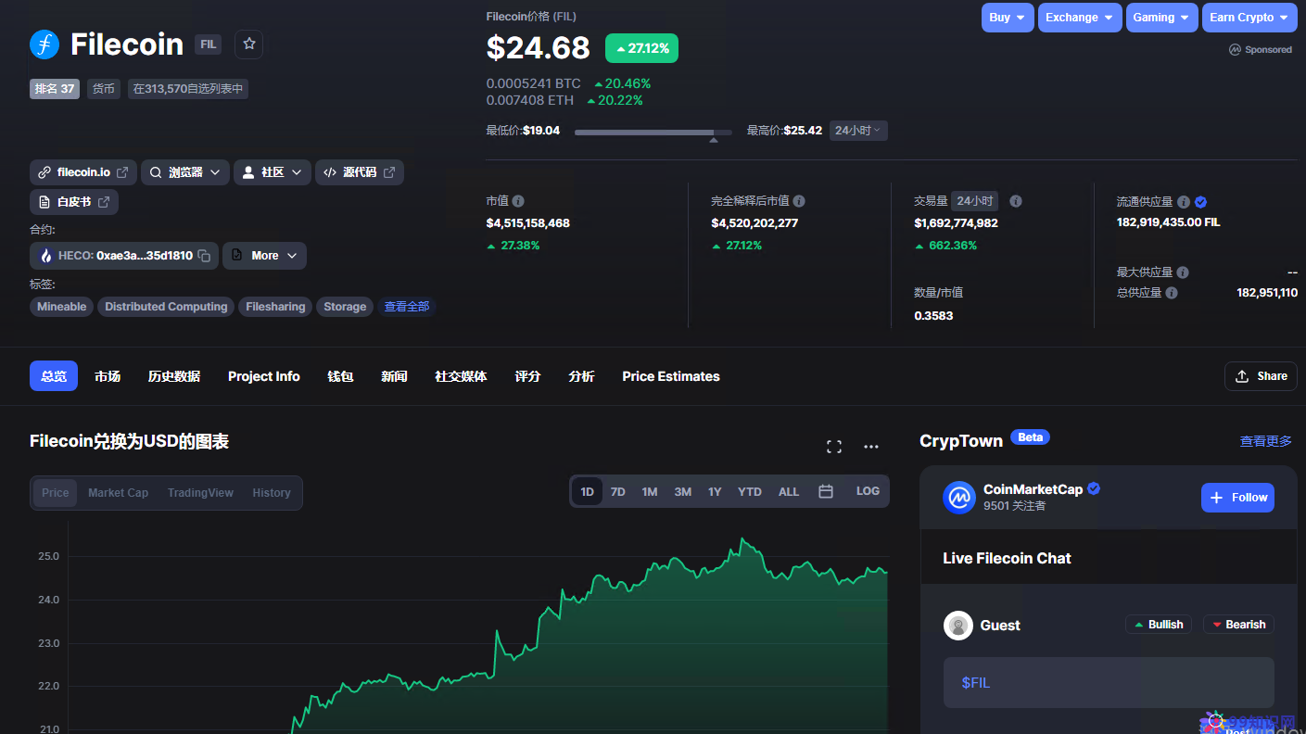Viewport: 1306px width, 734px height.
Task: Select the Mineable tag
Action: (x=62, y=307)
